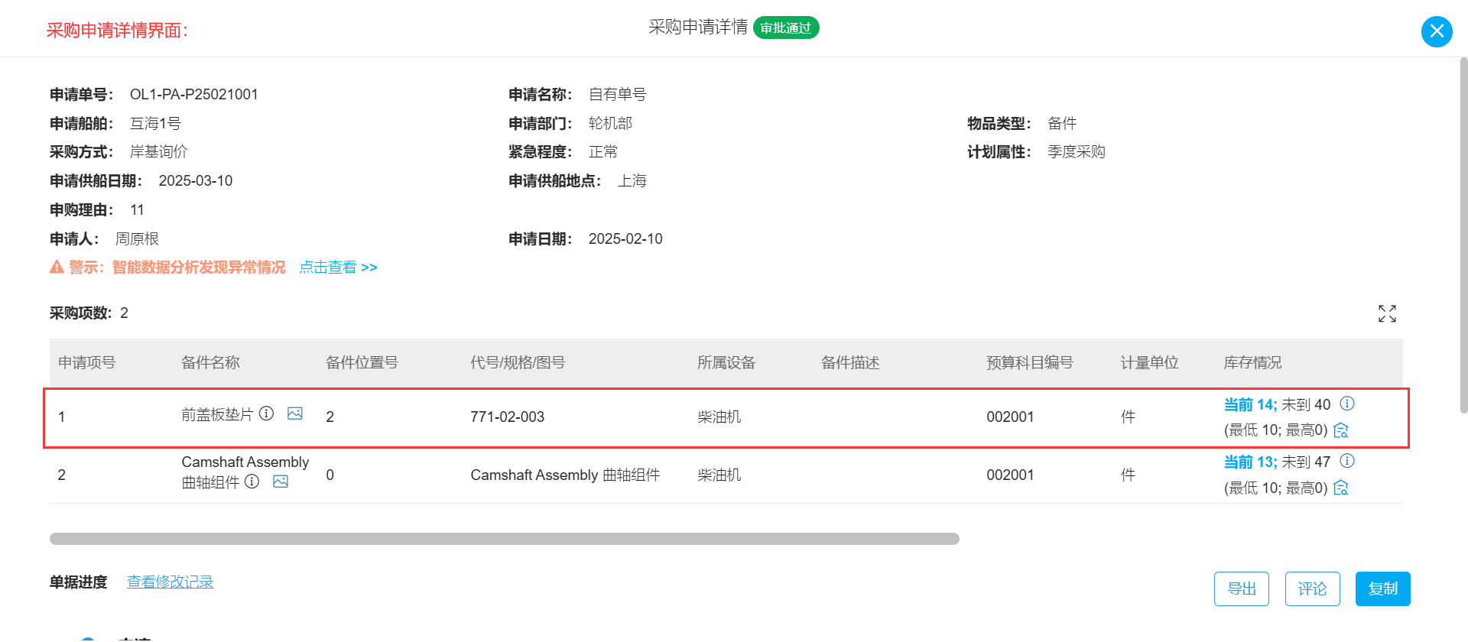Click 季度采购 plan attribute value
The image size is (1468, 642).
pyautogui.click(x=1077, y=151)
